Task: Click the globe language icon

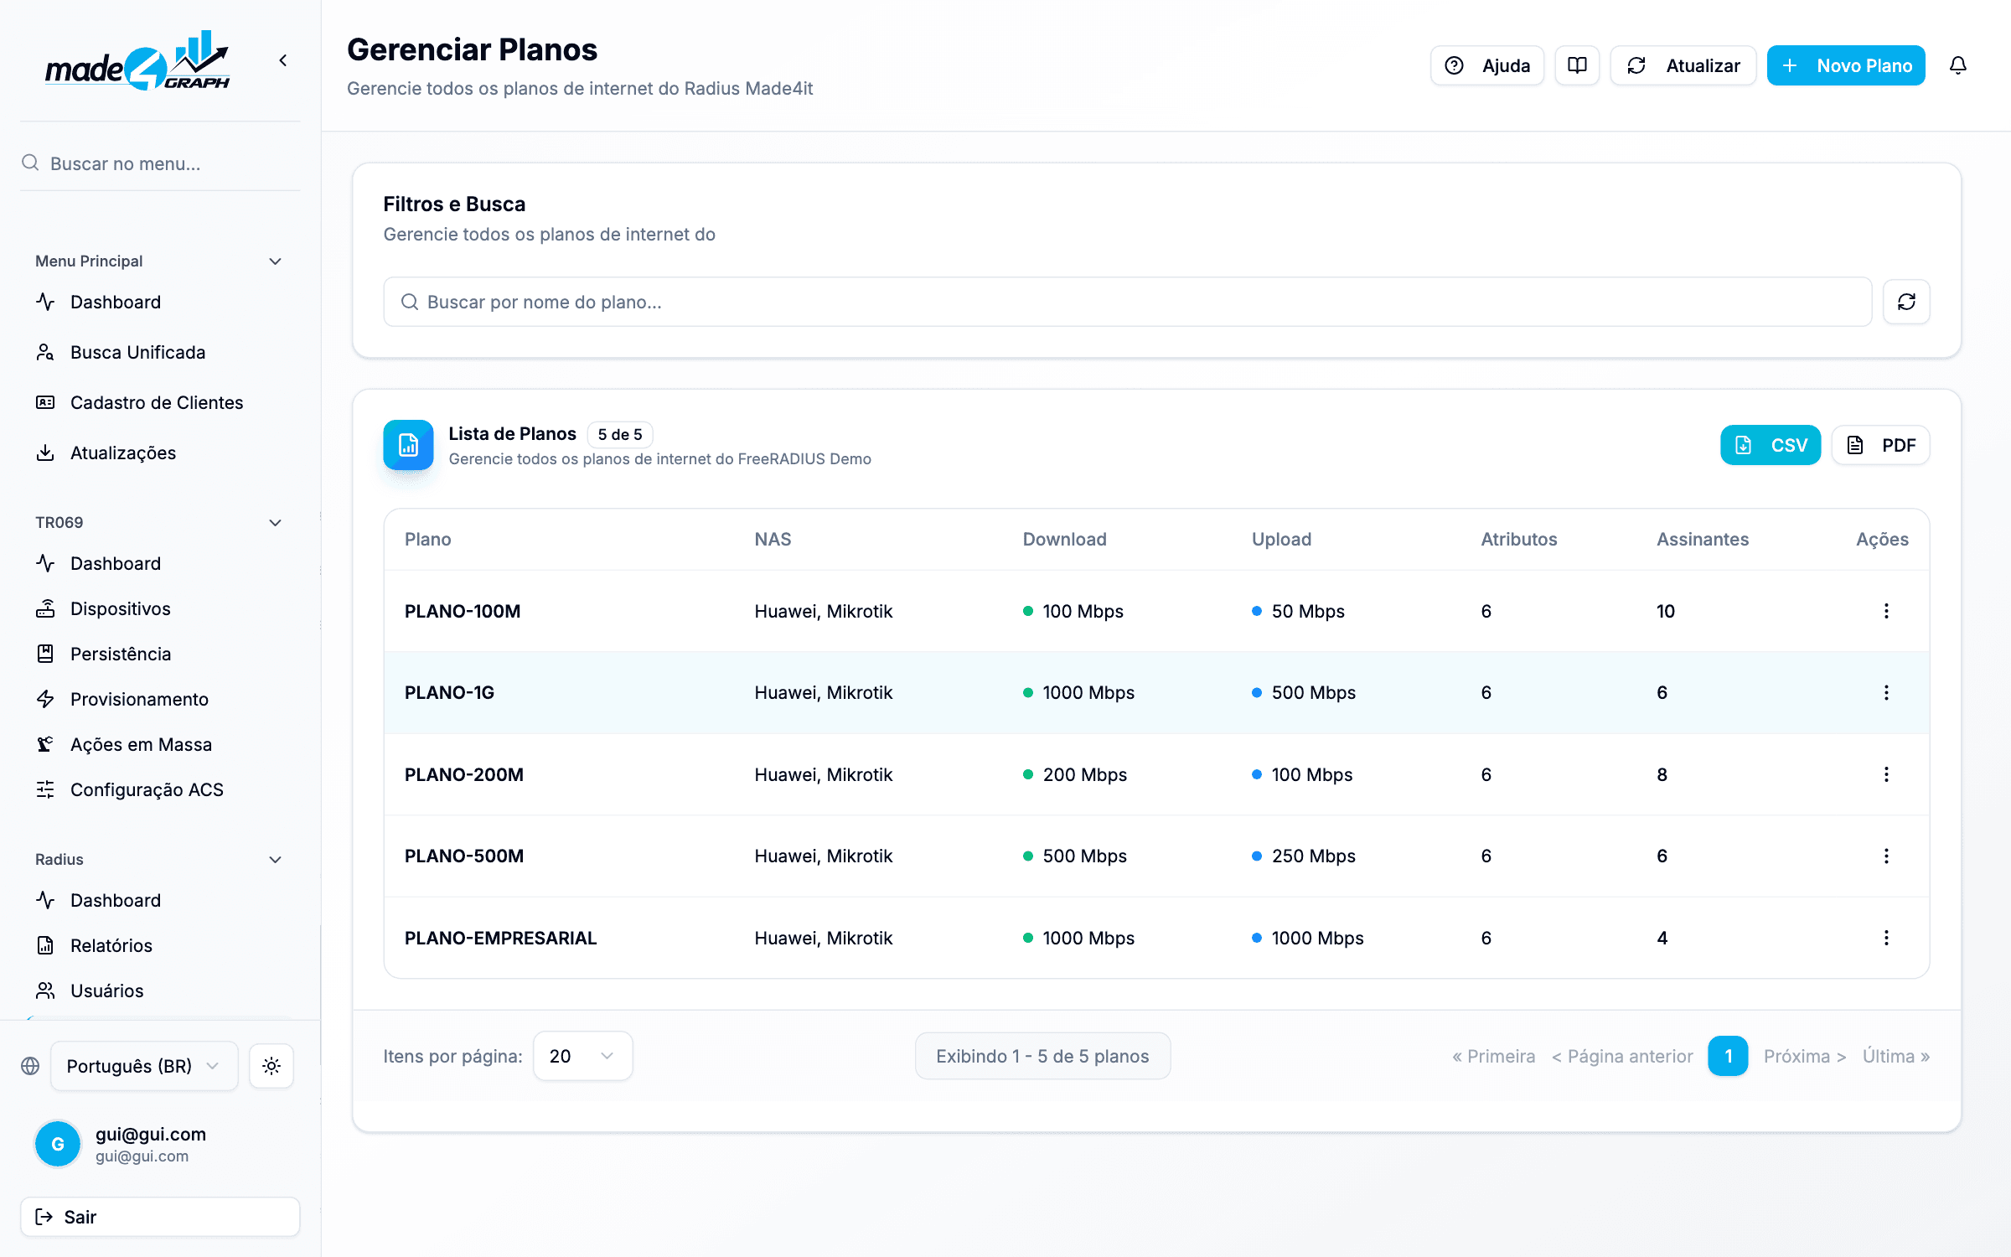Action: point(30,1066)
